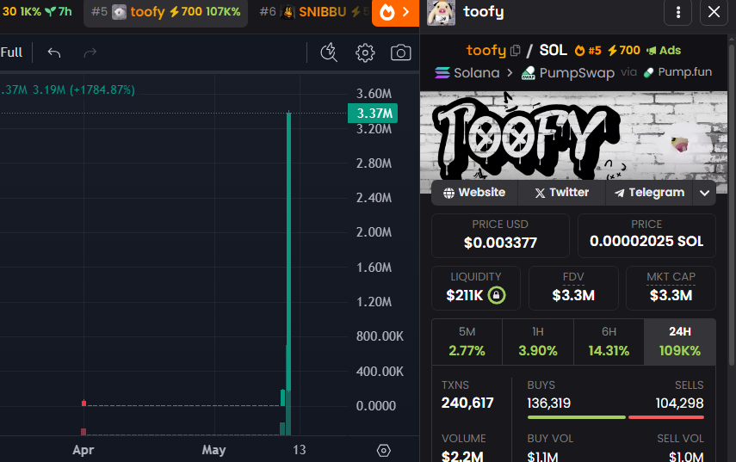Click the orange trending flame button
Viewport: 736px width, 462px height.
395,13
